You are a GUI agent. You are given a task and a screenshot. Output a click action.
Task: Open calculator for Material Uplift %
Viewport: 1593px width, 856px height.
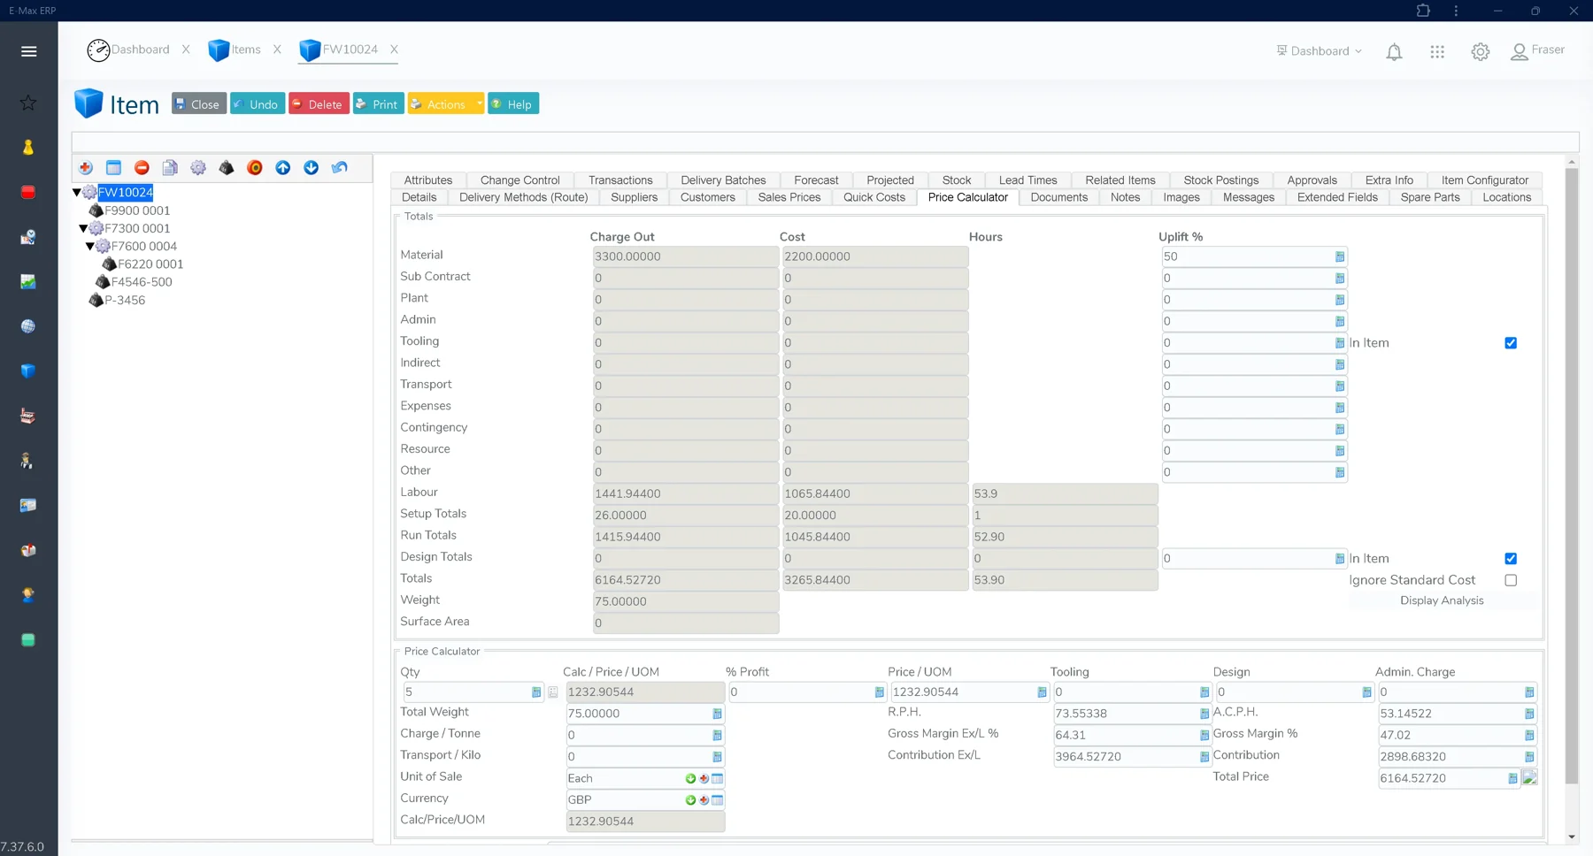click(1340, 256)
